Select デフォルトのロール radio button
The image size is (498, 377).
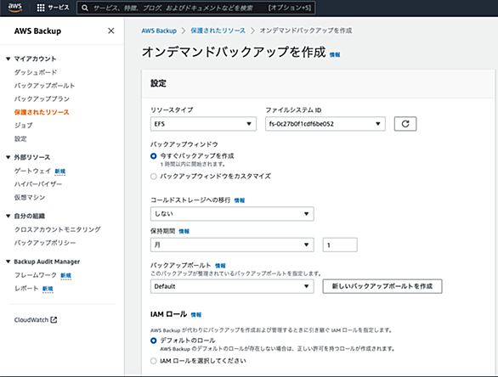pyautogui.click(x=154, y=340)
